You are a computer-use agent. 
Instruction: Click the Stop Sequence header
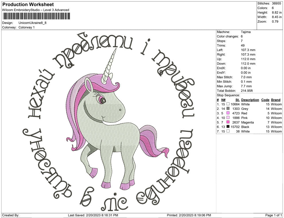click(228, 95)
